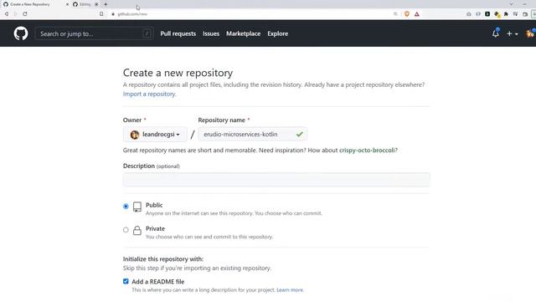Click the zoom magnifier icon in the address bar

point(395,14)
